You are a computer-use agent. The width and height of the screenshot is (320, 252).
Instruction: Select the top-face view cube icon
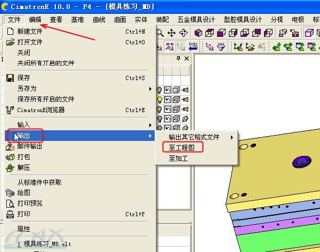pyautogui.click(x=210, y=33)
